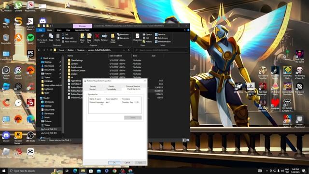This screenshot has width=309, height=174.
Task: Switch to the Share ribbon tab
Action: tap(59, 30)
